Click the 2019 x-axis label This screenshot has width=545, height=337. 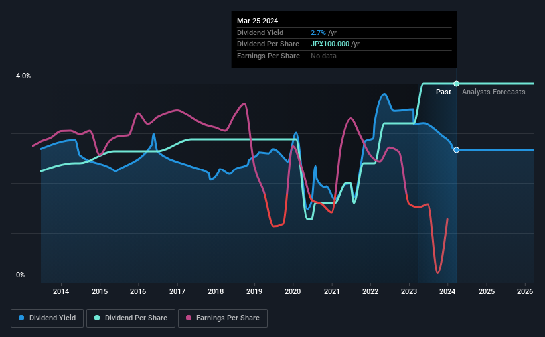tap(254, 291)
